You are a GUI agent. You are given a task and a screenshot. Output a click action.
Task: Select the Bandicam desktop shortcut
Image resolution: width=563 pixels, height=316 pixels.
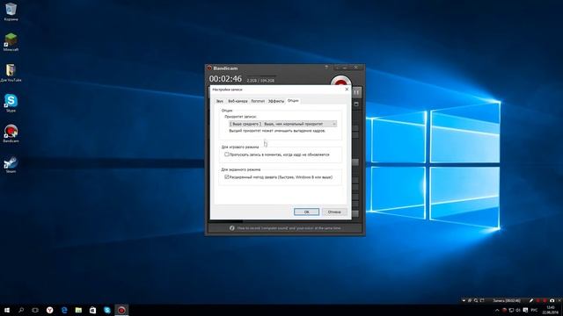pyautogui.click(x=11, y=133)
